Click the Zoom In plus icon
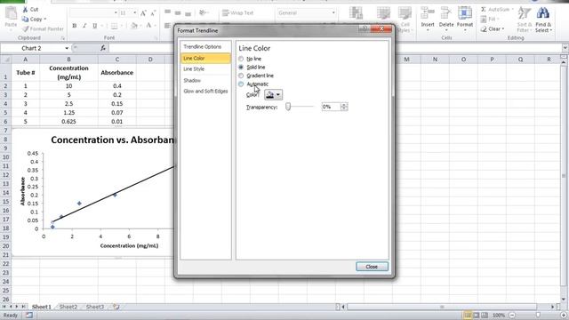The image size is (569, 320). 565,315
